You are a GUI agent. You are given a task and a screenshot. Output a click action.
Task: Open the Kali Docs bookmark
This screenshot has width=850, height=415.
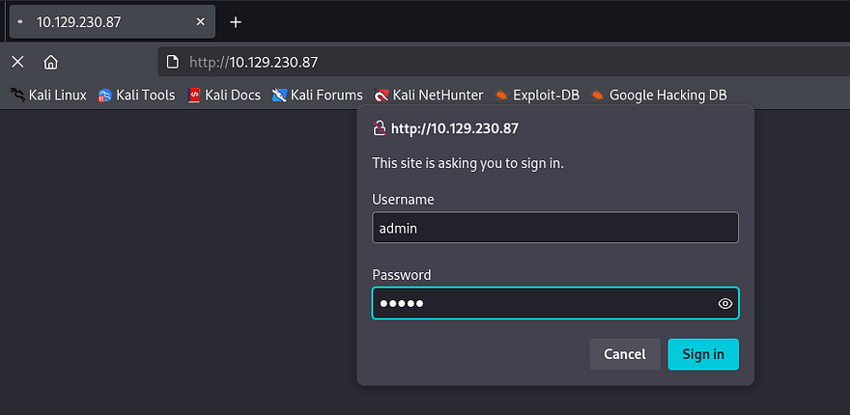pyautogui.click(x=224, y=95)
